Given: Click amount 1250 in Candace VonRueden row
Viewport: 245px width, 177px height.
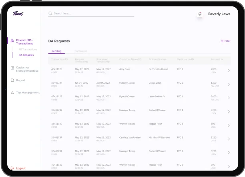Looking at the screenshot, I should 214,137.
